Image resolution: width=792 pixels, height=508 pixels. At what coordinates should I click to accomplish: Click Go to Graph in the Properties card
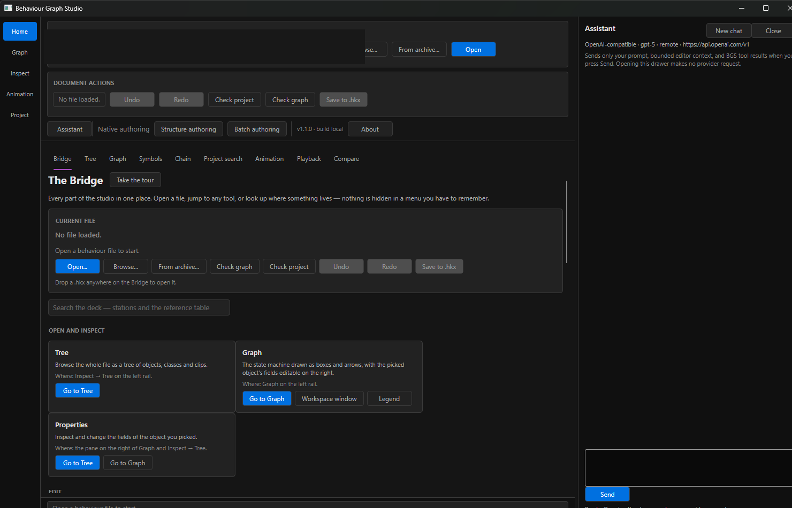click(128, 463)
